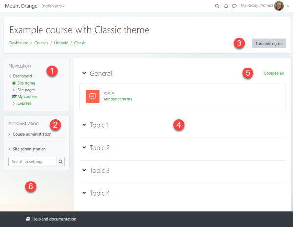Open Help and documentation footer link
Viewport: 293px width, 227px height.
click(54, 219)
